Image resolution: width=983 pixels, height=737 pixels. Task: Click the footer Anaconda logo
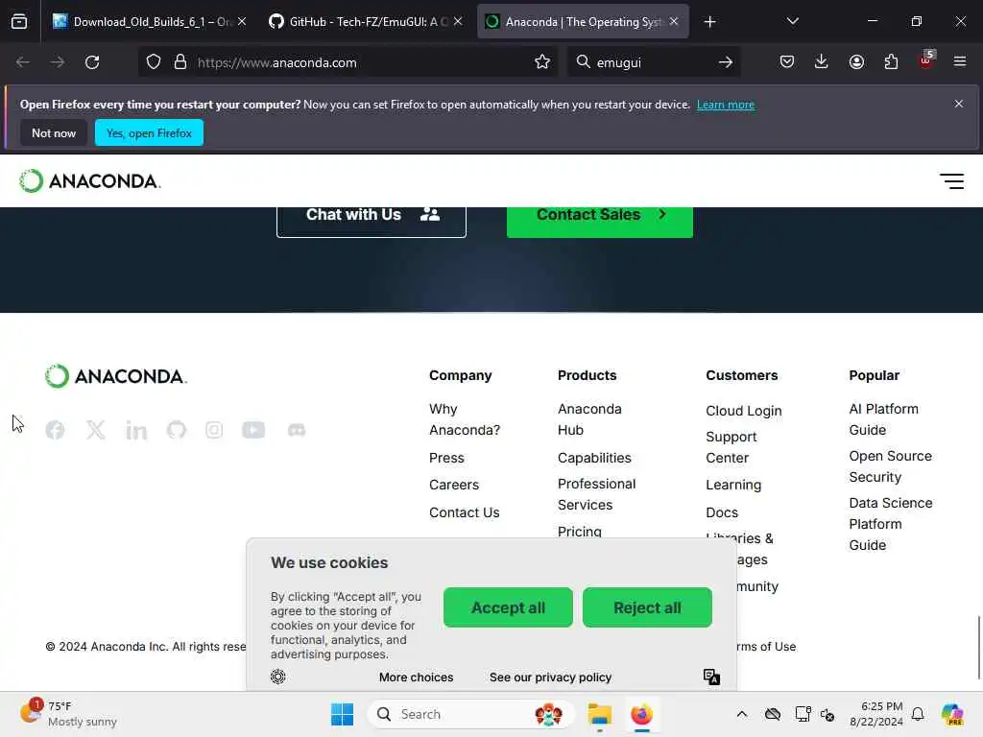[x=116, y=376]
